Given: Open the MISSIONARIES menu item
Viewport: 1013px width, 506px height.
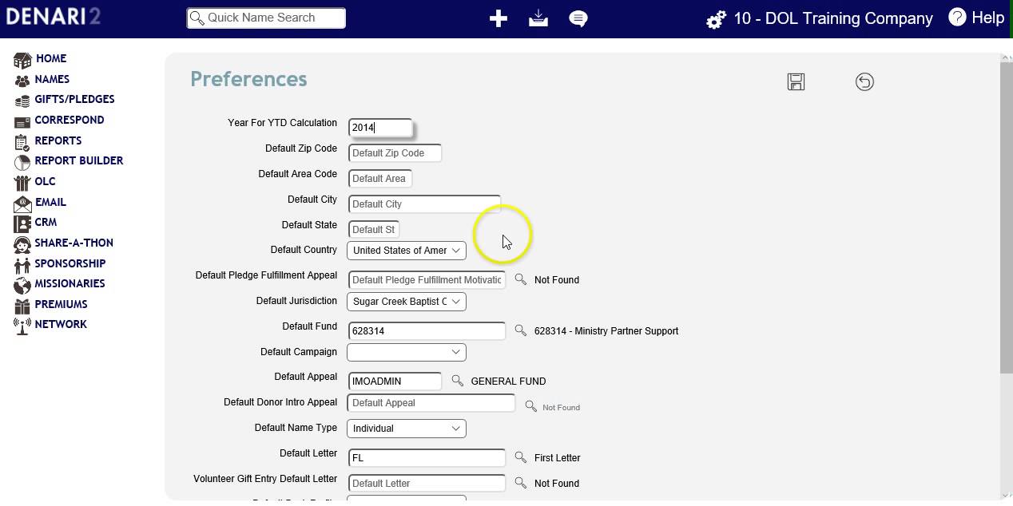Looking at the screenshot, I should [x=70, y=283].
